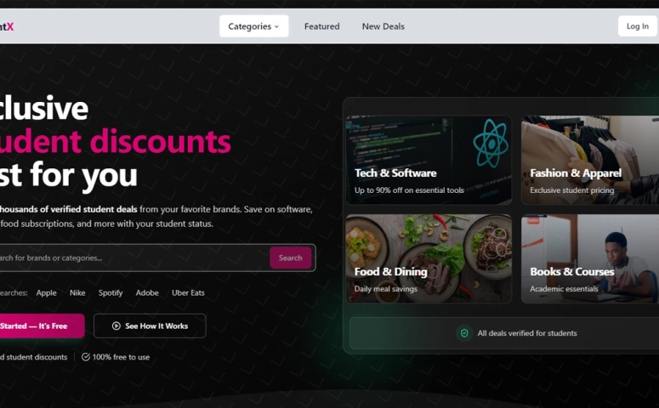
Task: Click the green shield verified icon
Action: tap(464, 333)
